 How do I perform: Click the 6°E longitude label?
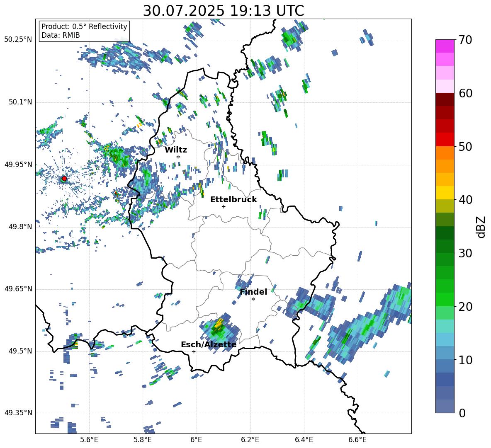pyautogui.click(x=196, y=440)
